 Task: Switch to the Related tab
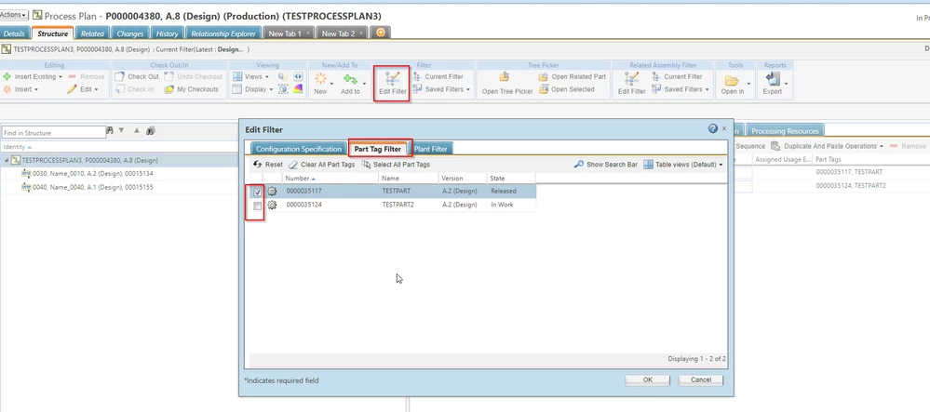point(92,33)
